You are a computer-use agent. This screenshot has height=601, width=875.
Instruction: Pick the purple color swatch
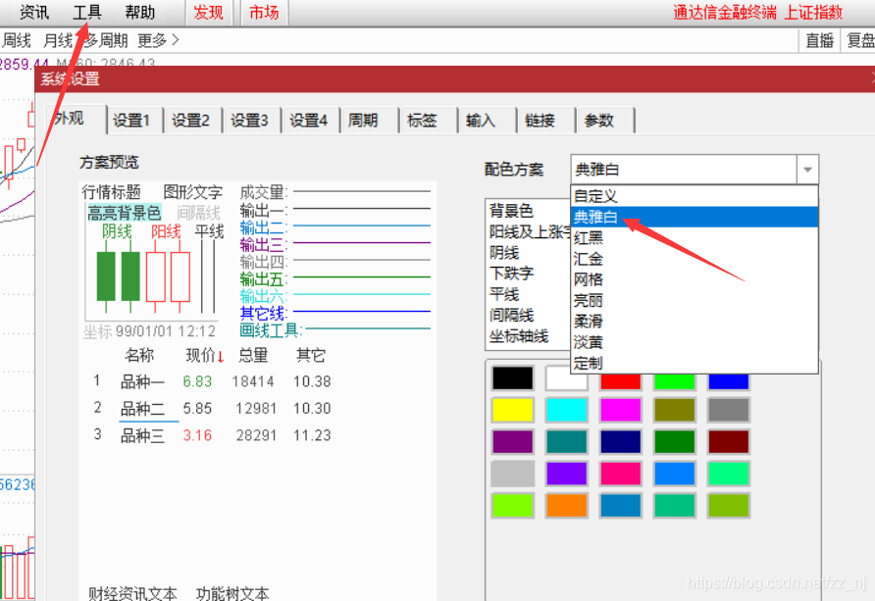coord(513,441)
